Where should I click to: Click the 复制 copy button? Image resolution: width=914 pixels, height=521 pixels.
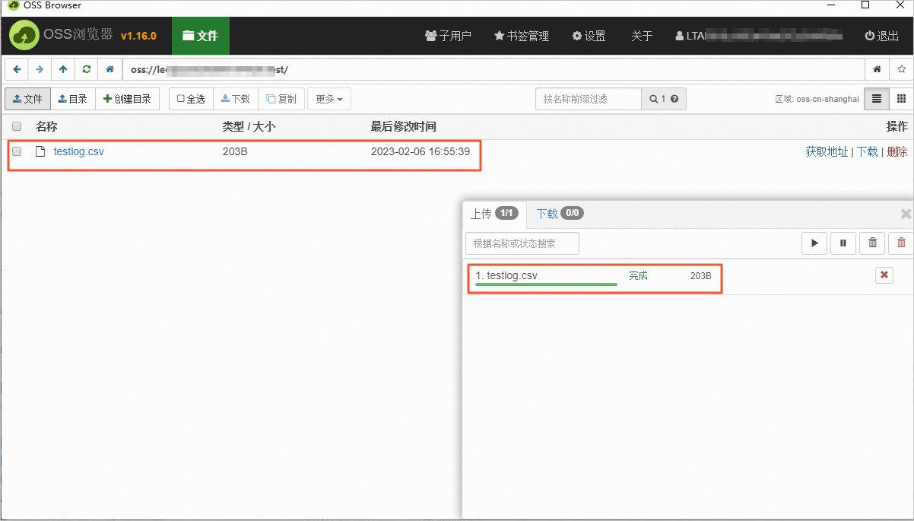[x=281, y=99]
